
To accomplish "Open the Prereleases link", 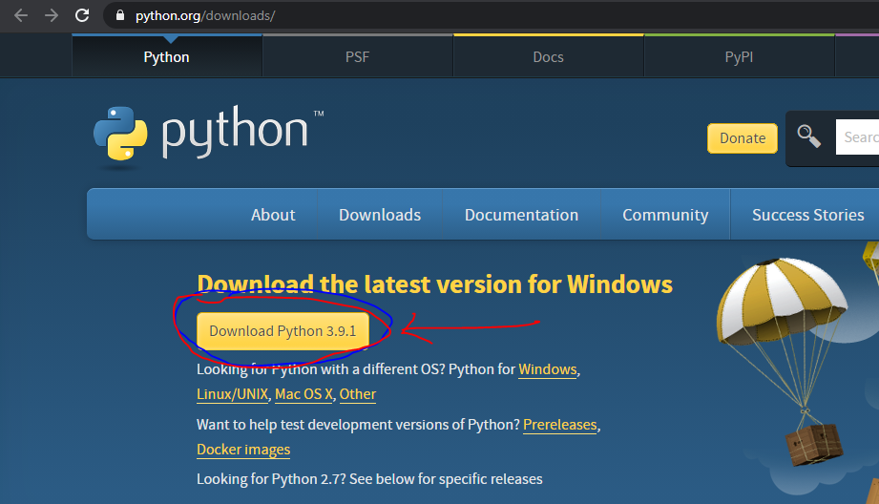I will pos(559,425).
